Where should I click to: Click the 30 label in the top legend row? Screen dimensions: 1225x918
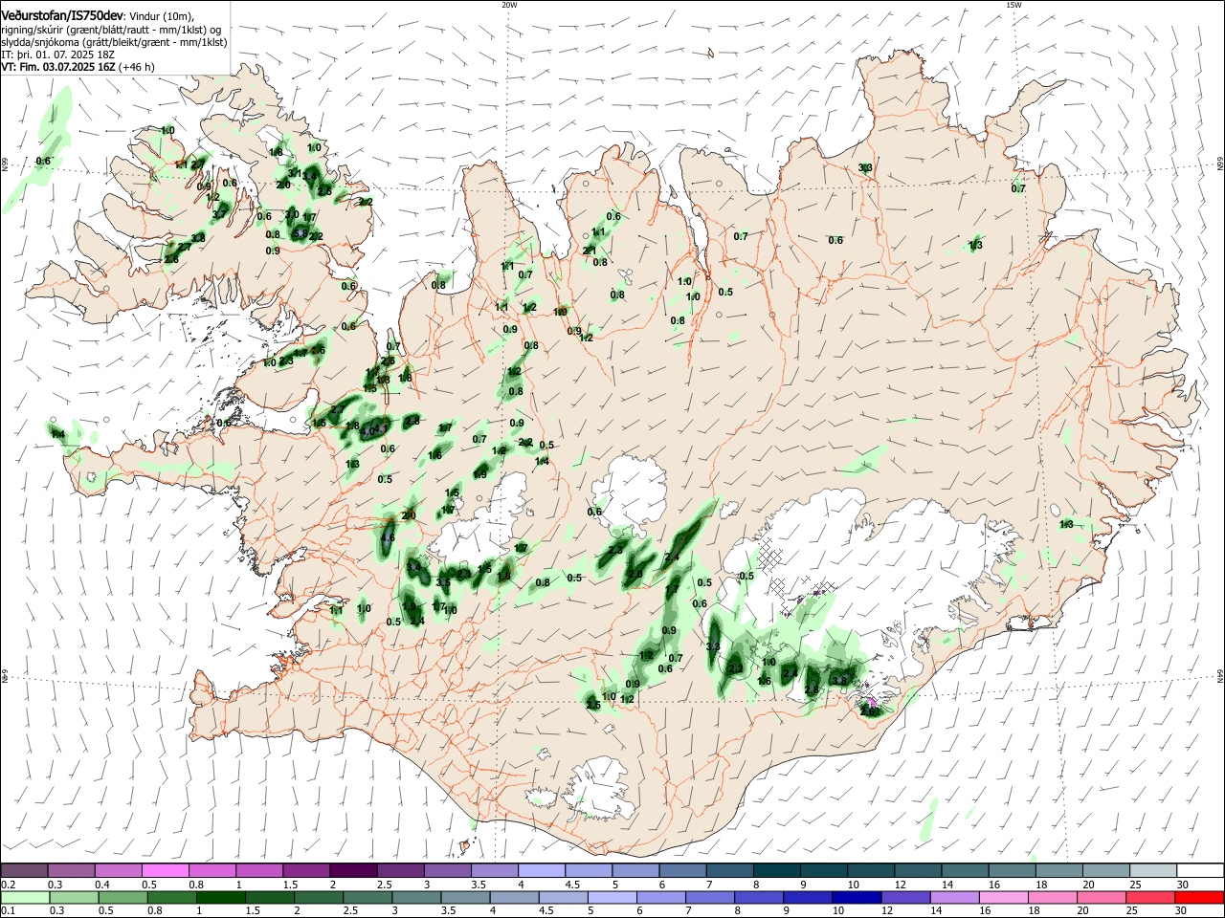click(1183, 885)
